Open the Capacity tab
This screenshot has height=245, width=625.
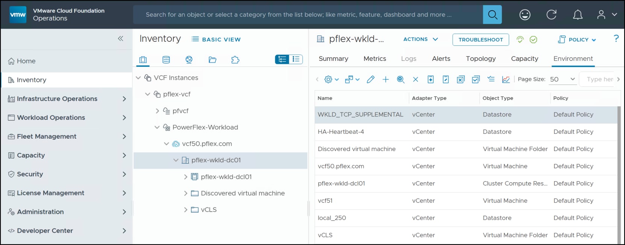pos(525,59)
